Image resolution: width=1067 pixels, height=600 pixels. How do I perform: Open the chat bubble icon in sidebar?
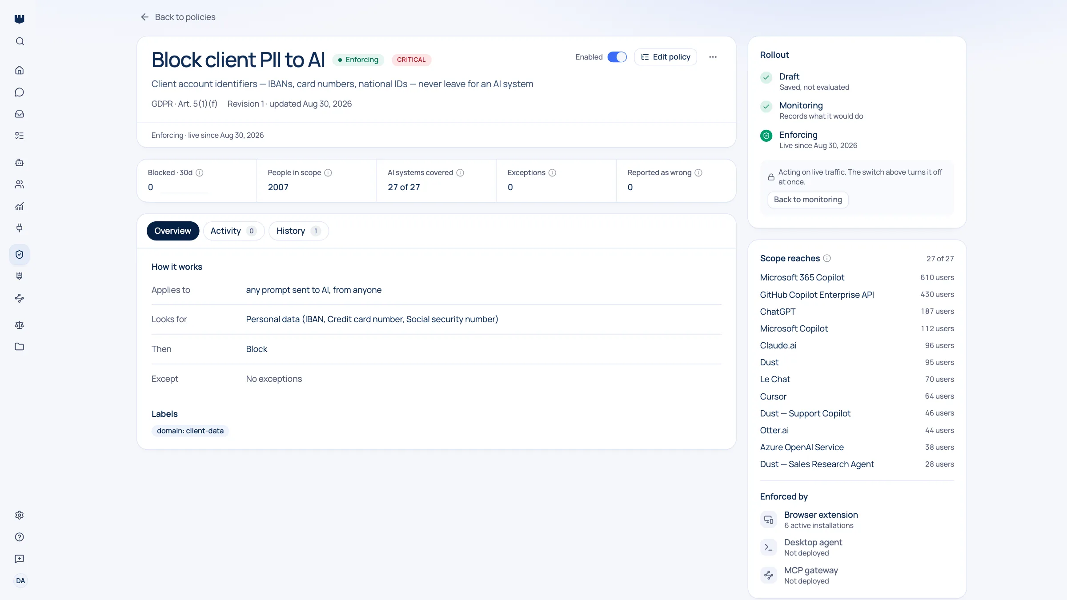[x=20, y=92]
